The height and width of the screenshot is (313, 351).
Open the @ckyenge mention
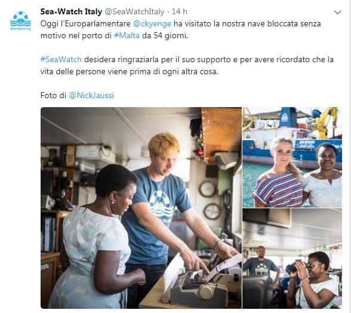click(152, 23)
